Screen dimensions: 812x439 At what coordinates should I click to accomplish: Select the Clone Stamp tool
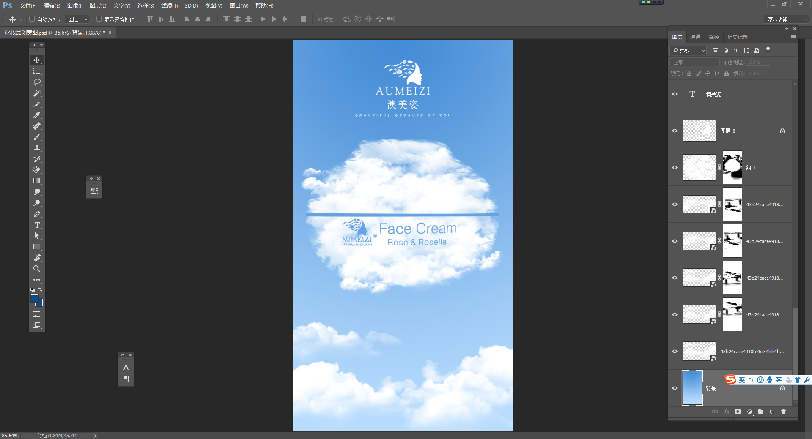pyautogui.click(x=37, y=148)
